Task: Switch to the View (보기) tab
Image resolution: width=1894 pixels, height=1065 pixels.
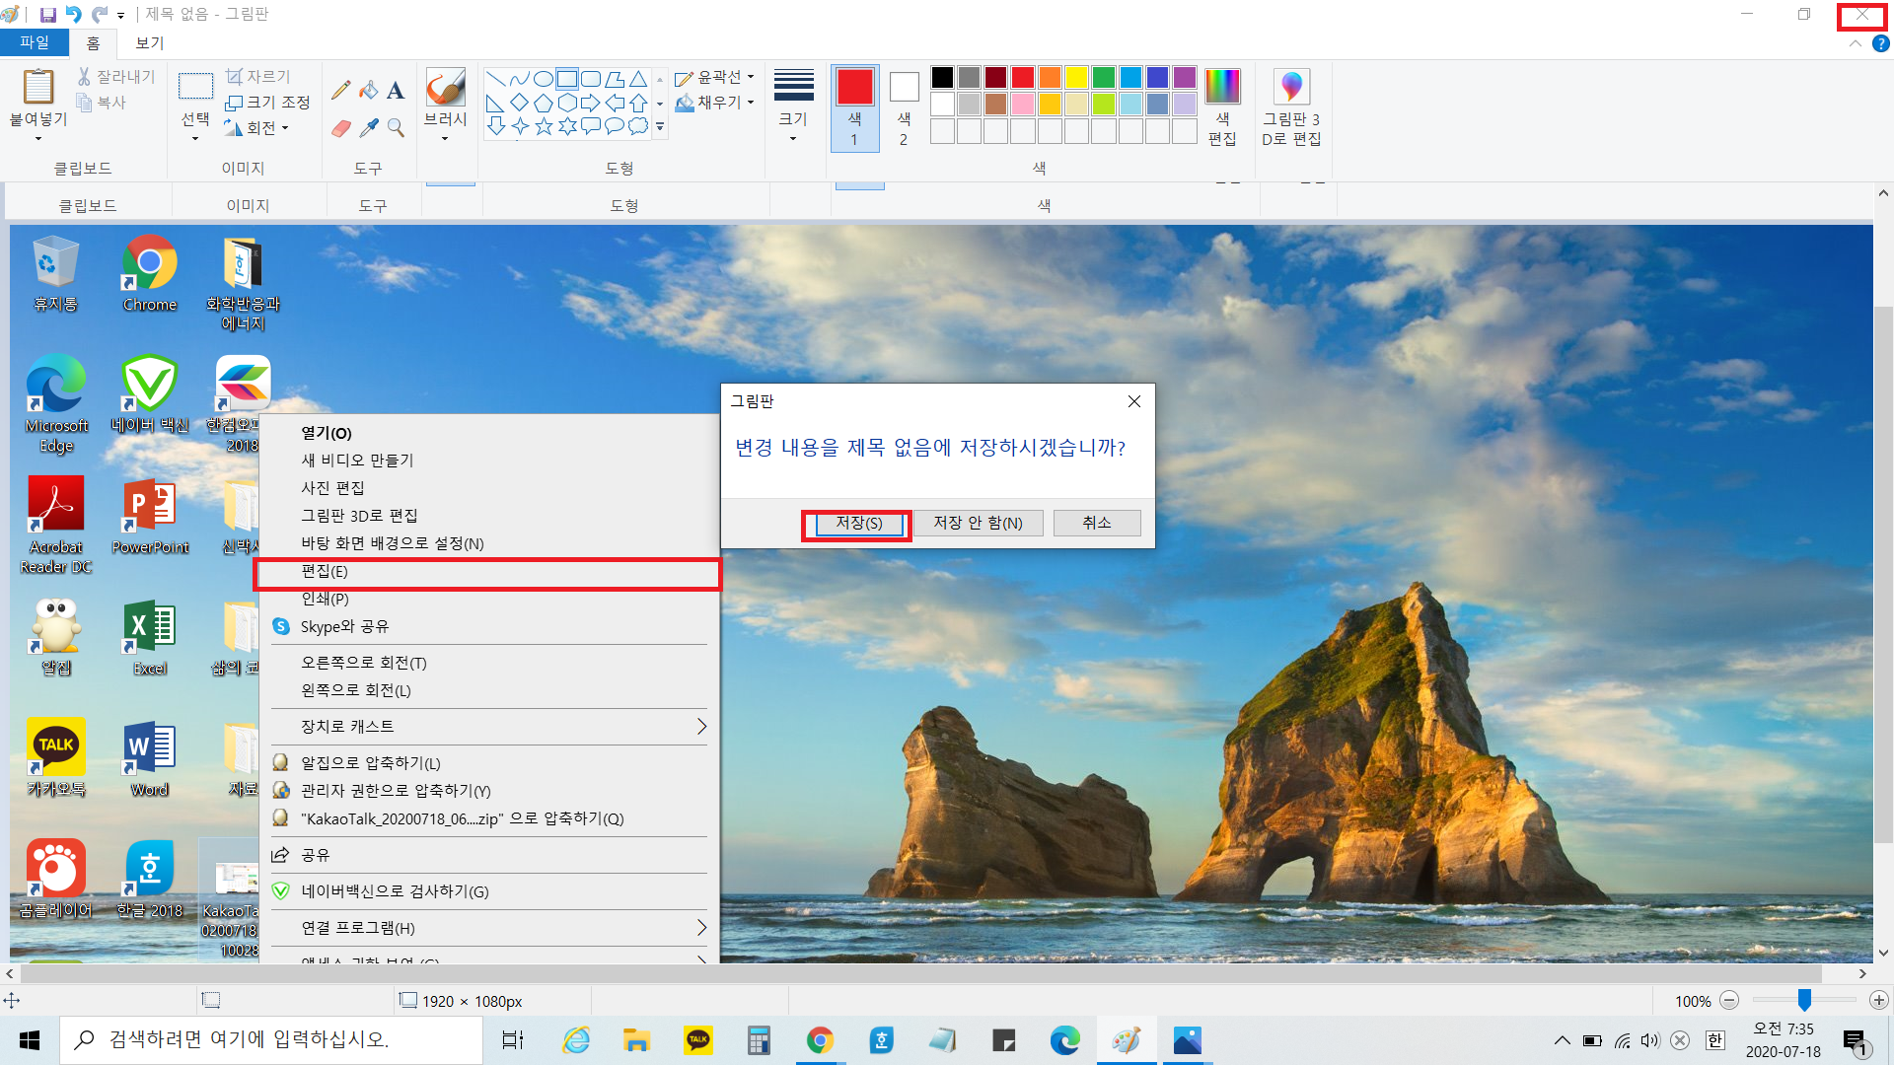Action: coord(150,42)
